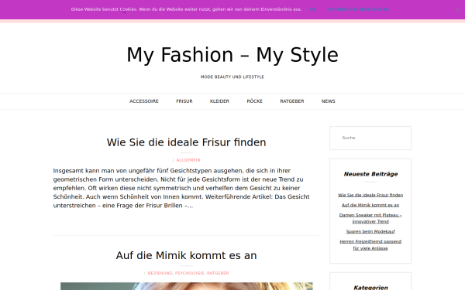The height and width of the screenshot is (290, 465).
Task: Click the Kategorien widget heading
Action: (x=370, y=288)
